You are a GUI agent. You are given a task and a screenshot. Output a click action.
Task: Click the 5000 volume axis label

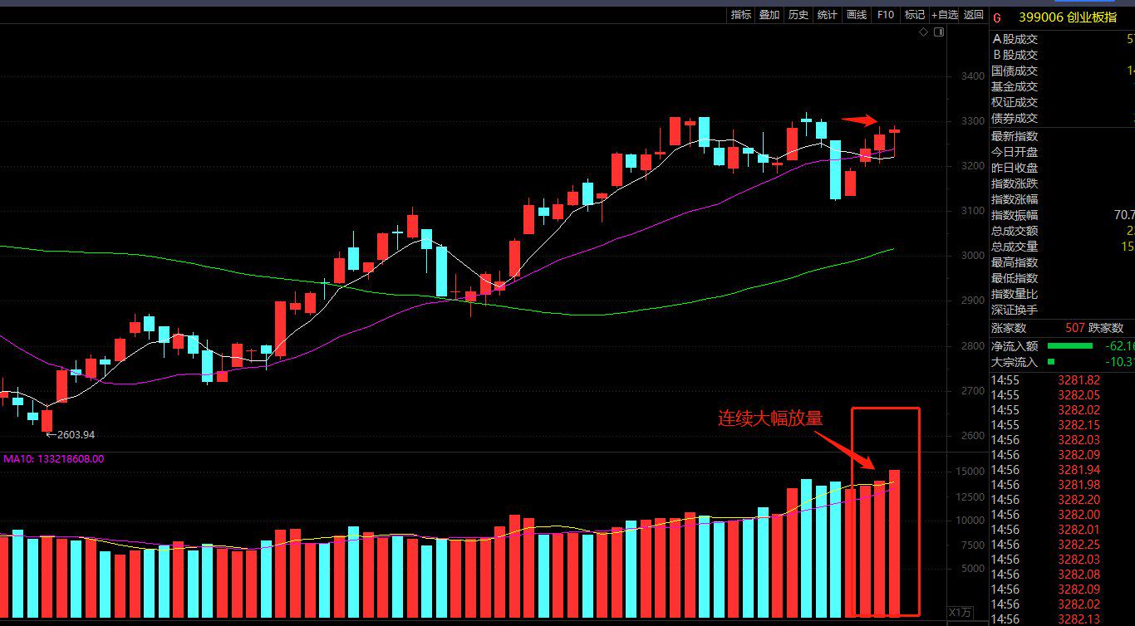(973, 569)
